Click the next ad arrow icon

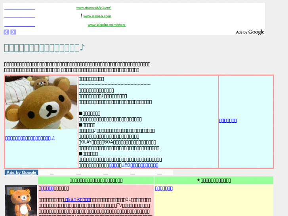tap(13, 32)
